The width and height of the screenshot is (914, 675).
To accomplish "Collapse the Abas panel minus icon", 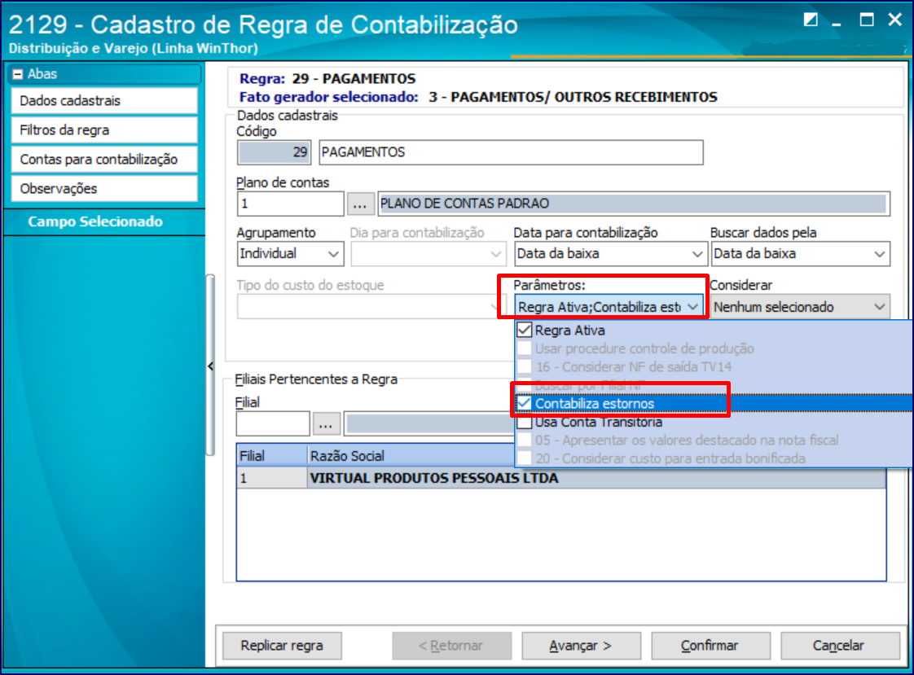I will (x=17, y=74).
